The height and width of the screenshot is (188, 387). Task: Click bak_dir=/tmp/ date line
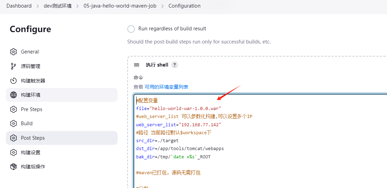(x=173, y=157)
